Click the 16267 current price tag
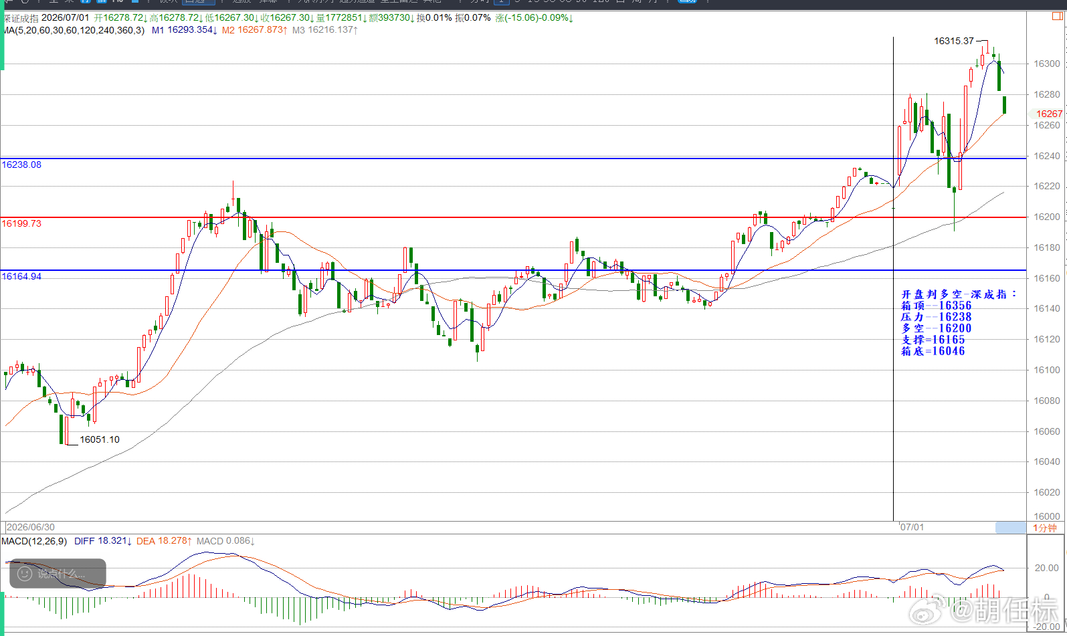 [1048, 114]
